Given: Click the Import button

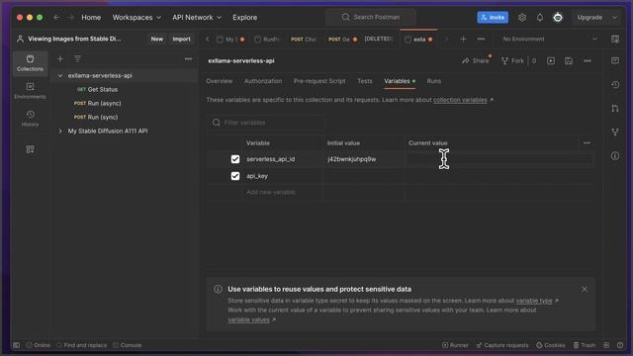Looking at the screenshot, I should click(x=181, y=40).
